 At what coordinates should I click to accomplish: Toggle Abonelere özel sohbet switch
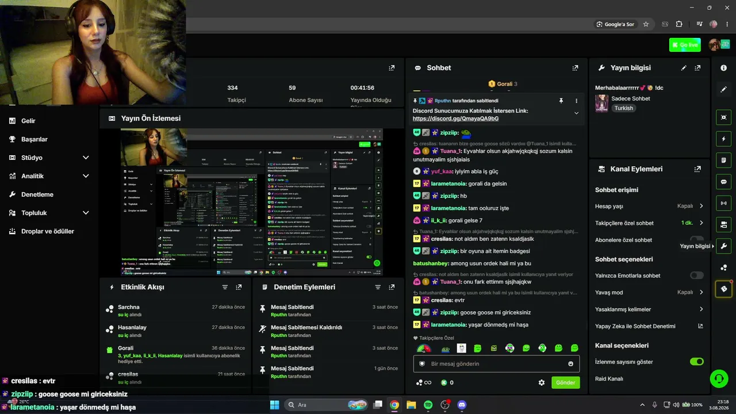tap(696, 240)
